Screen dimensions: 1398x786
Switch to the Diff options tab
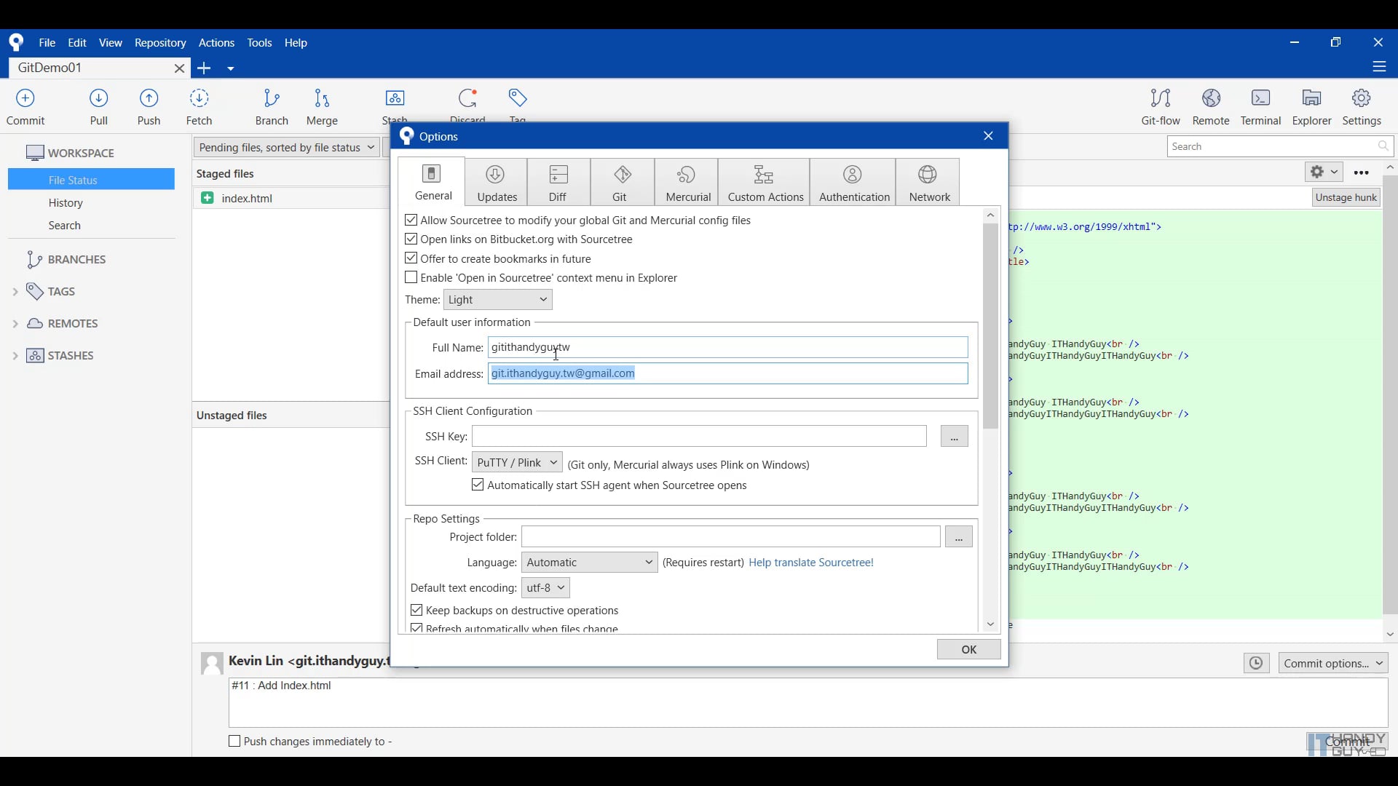(558, 182)
